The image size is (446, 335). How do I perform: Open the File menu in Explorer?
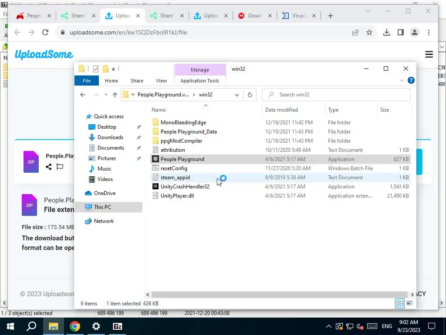click(x=87, y=81)
